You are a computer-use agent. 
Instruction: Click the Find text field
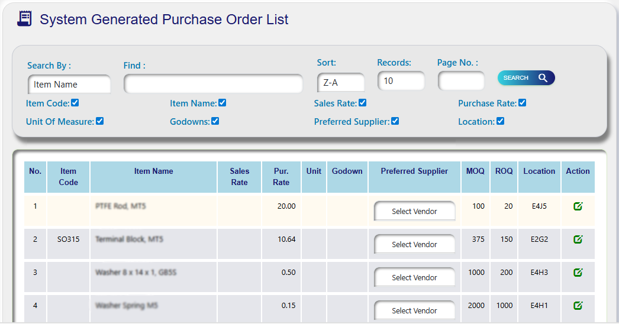click(x=213, y=84)
